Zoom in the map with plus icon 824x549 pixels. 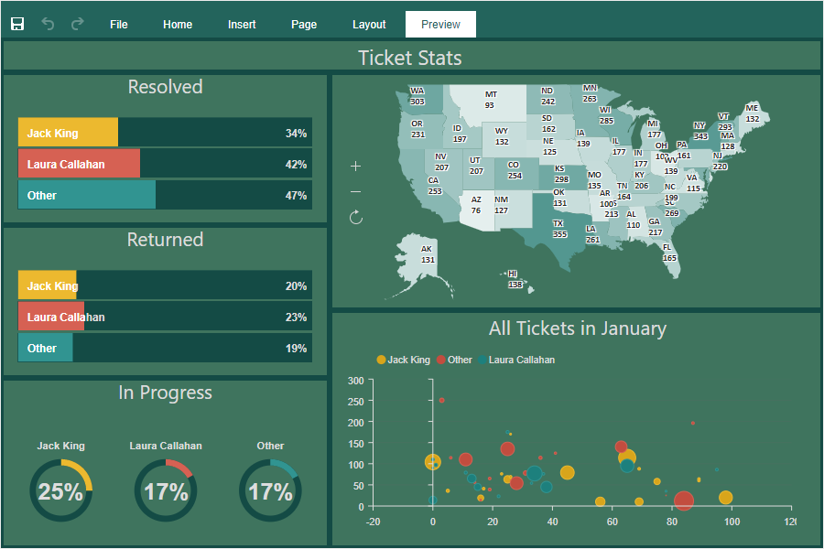[356, 167]
